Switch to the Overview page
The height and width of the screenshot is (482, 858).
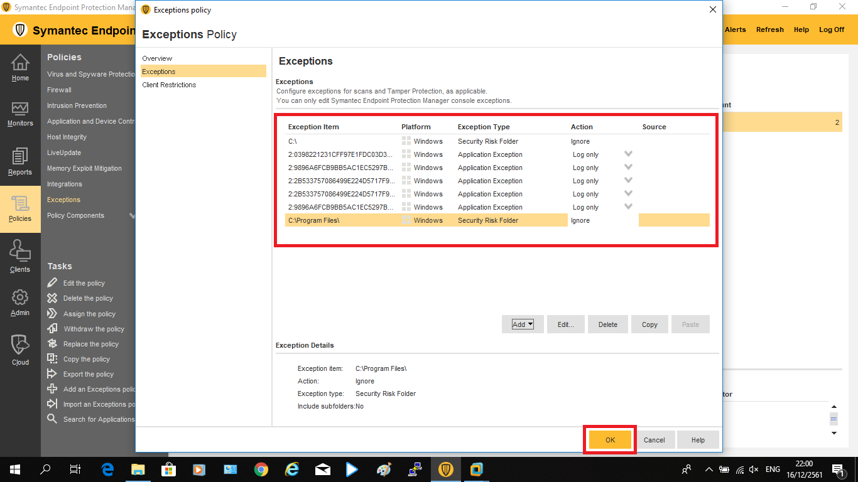[x=157, y=58]
